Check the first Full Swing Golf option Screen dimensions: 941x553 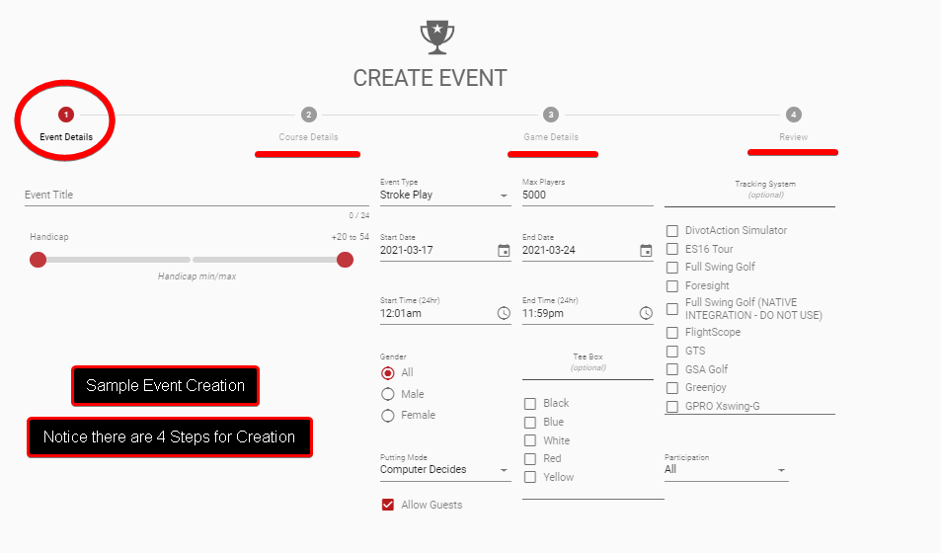672,268
